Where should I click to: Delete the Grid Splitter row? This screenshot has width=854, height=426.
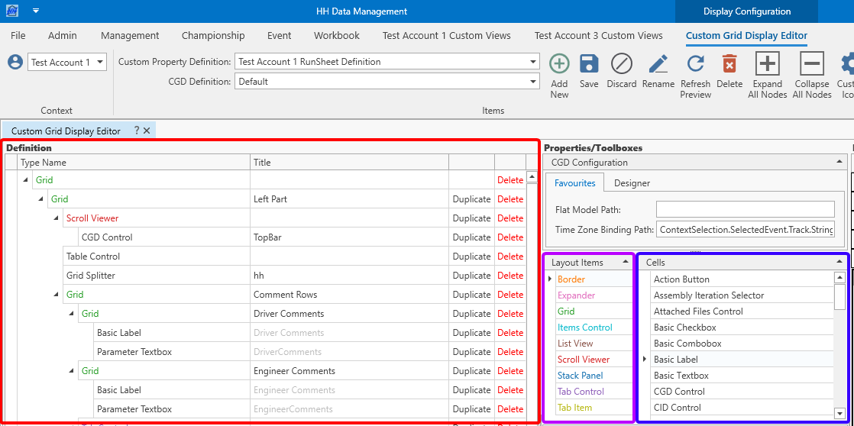tap(510, 276)
